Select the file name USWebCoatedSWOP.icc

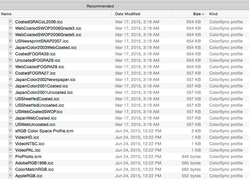tap(39, 111)
